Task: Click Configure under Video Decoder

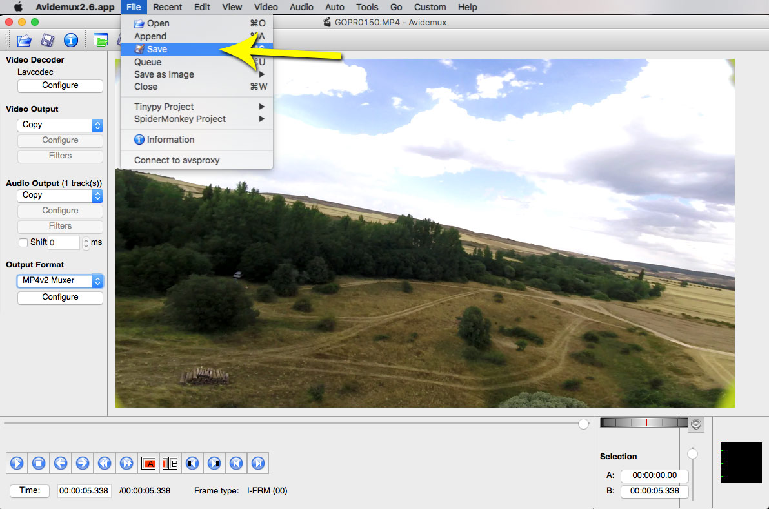Action: pos(61,85)
